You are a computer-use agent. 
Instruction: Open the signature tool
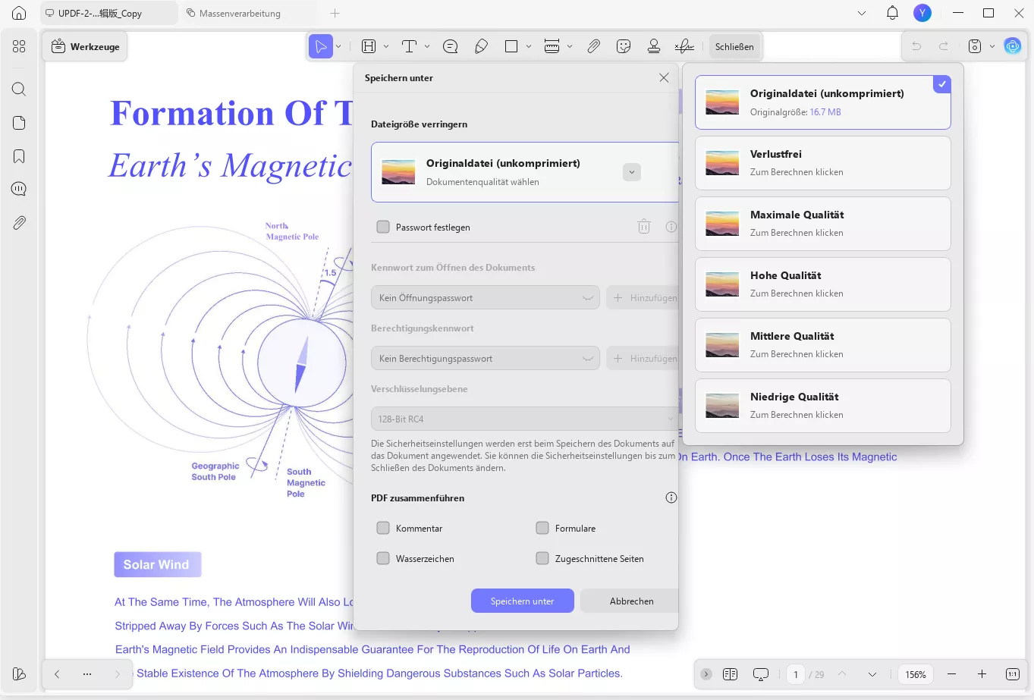pos(684,46)
